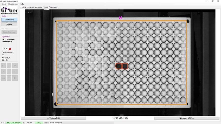The image size is (221, 124).
Task: Switch to the Ergebnis tab
Action: (x=30, y=7)
